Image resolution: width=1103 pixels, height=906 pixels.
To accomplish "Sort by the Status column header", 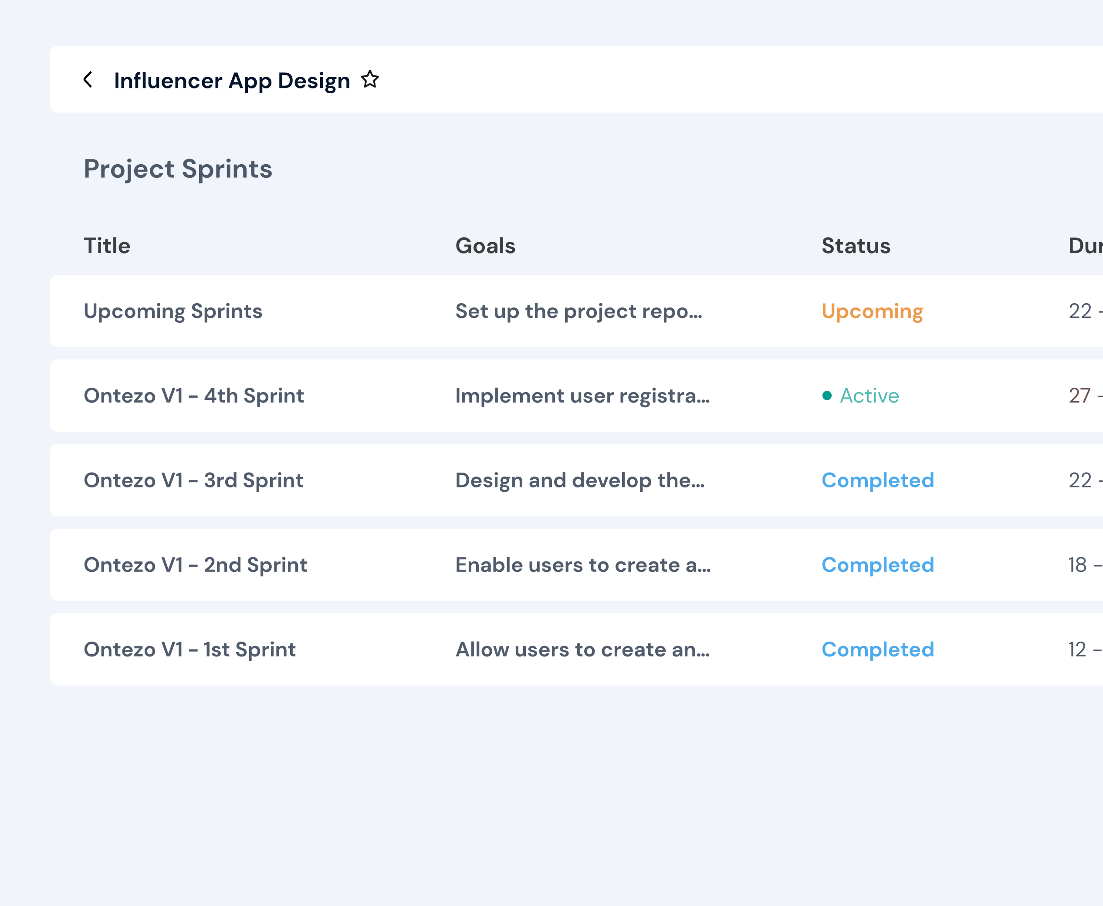I will coord(856,245).
